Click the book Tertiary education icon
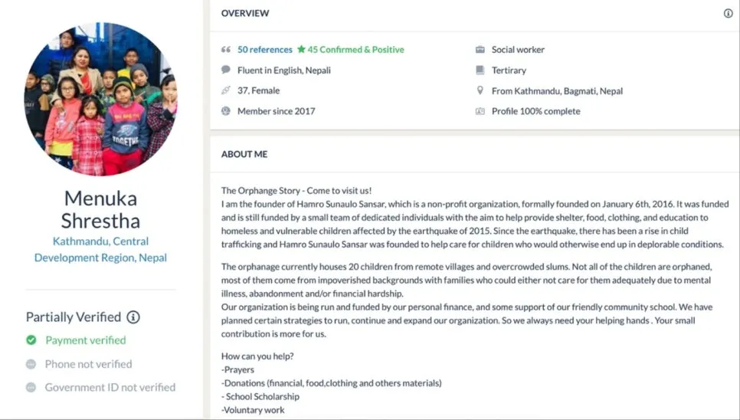This screenshot has width=740, height=420. click(x=480, y=70)
